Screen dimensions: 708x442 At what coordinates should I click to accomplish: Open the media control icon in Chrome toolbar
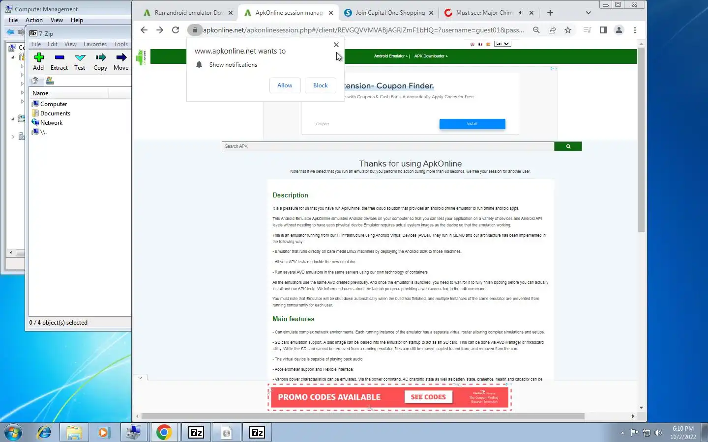587,30
